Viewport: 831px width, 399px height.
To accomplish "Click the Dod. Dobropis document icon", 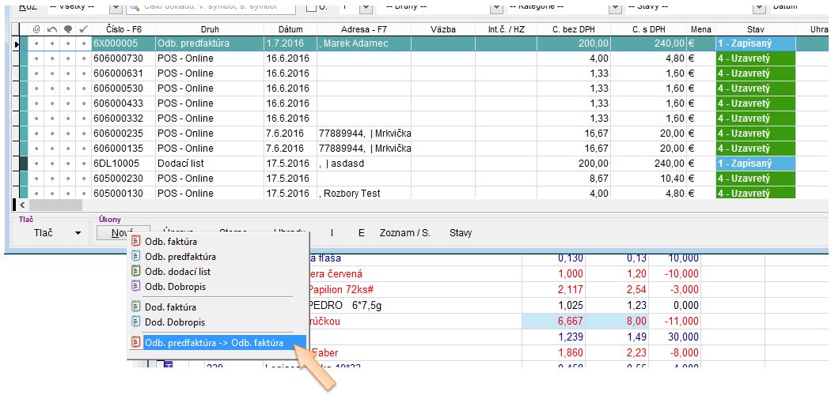I will point(136,322).
